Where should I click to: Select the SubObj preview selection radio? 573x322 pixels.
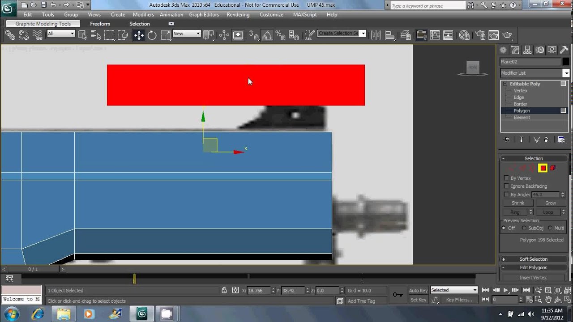coord(524,228)
